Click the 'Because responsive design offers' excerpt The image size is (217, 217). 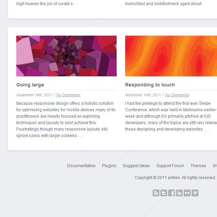point(66,119)
